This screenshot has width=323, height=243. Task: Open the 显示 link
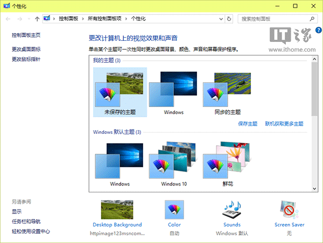click(x=17, y=211)
